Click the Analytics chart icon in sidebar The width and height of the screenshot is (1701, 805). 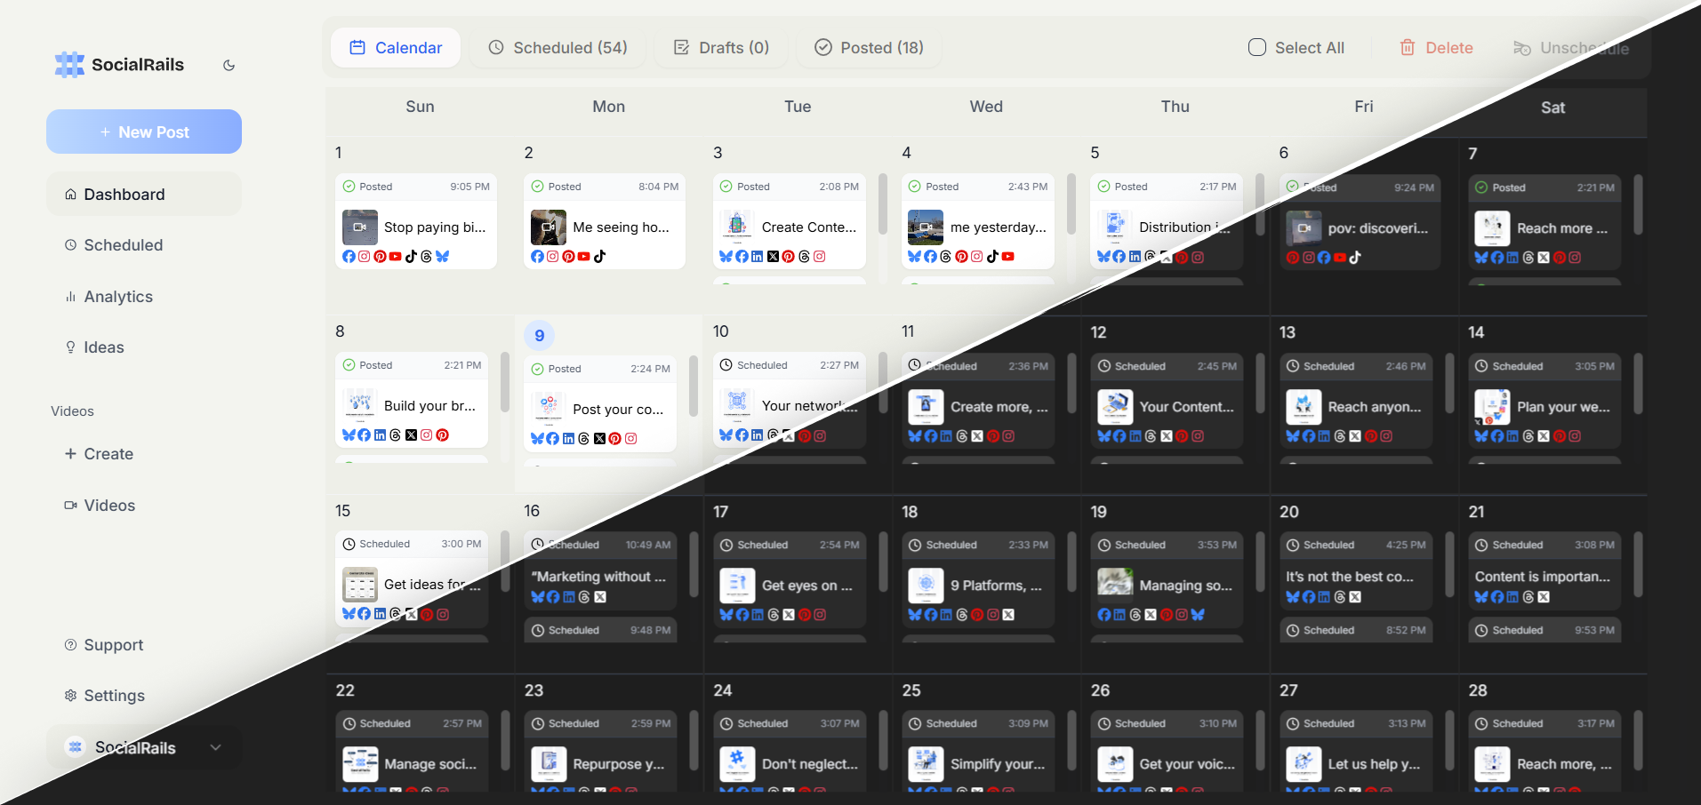coord(71,296)
